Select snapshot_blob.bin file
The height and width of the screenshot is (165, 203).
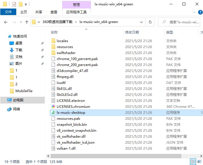pyautogui.click(x=72, y=124)
